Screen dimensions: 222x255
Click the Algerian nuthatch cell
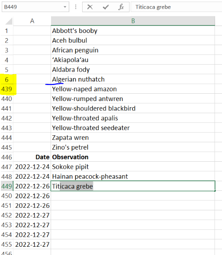pyautogui.click(x=133, y=79)
